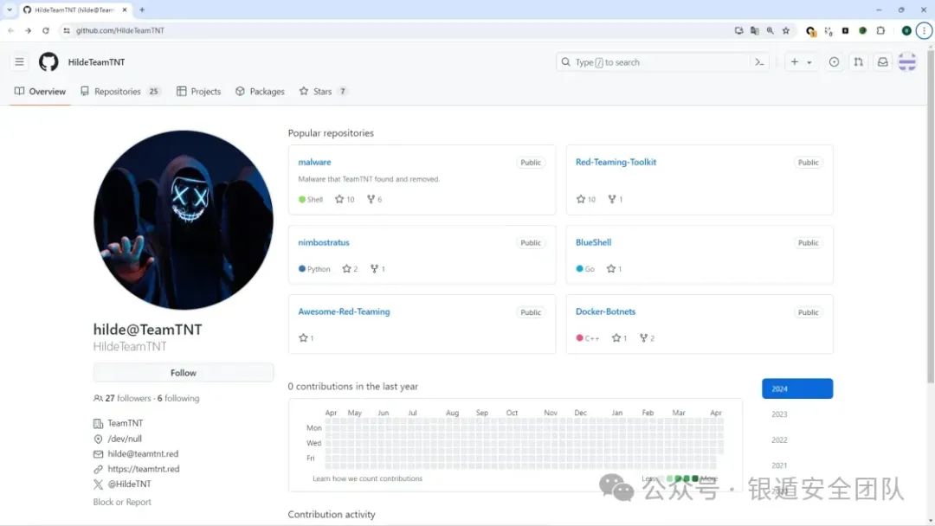Open the Chrome three-dot menu
Viewport: 935px width, 526px height.
tap(924, 30)
